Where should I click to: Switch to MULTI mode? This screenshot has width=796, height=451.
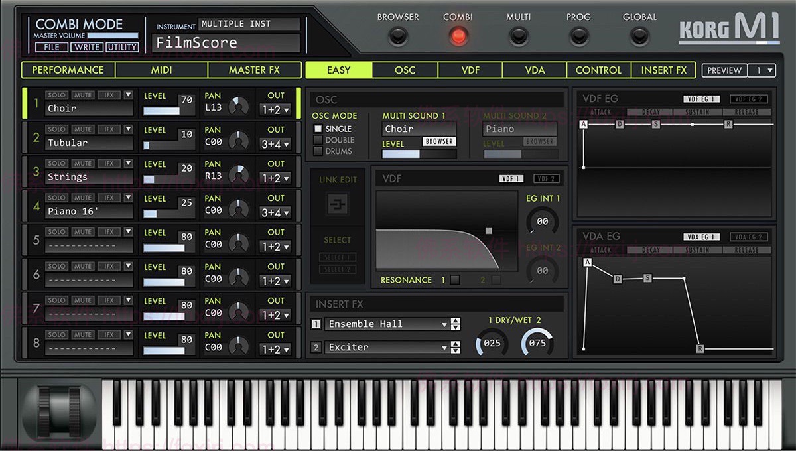click(x=518, y=37)
